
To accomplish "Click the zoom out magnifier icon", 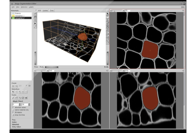I will (x=16, y=86).
